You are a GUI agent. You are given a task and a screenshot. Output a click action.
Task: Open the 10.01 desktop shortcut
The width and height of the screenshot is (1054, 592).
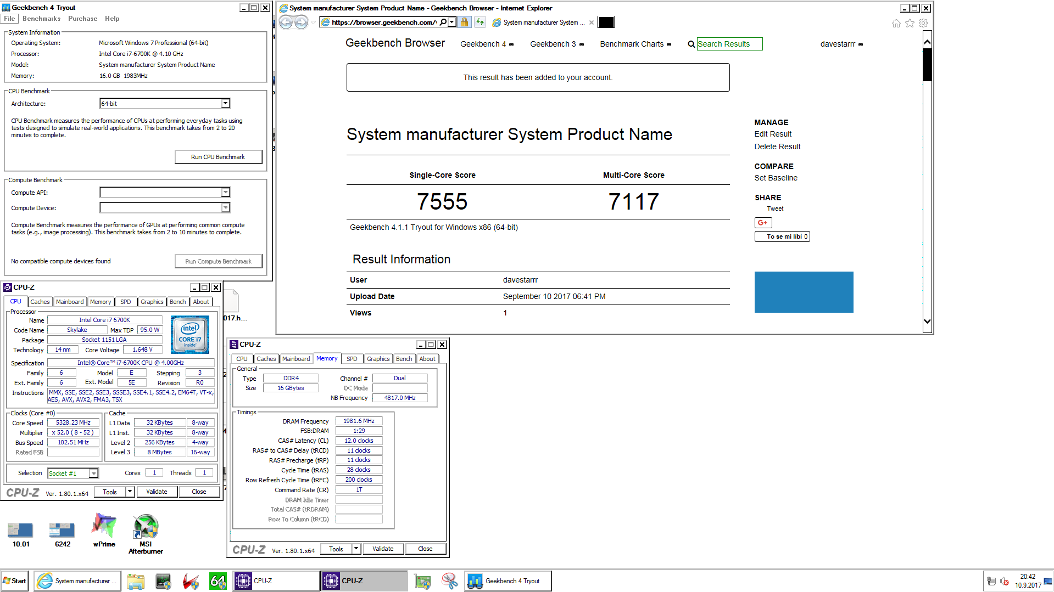point(20,534)
